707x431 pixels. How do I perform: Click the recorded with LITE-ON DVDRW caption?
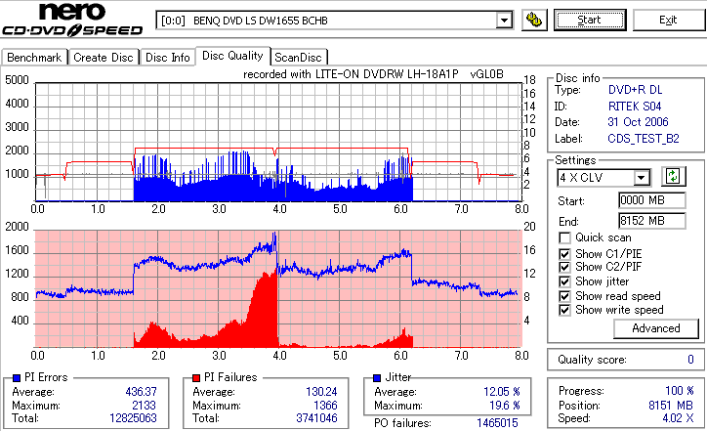pyautogui.click(x=373, y=74)
